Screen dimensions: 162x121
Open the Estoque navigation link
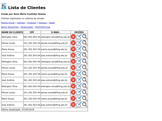[43, 23]
